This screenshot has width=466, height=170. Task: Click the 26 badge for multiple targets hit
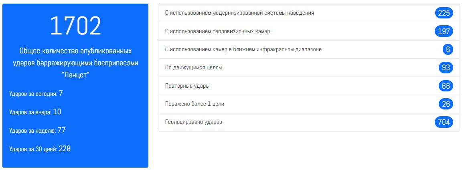click(446, 104)
